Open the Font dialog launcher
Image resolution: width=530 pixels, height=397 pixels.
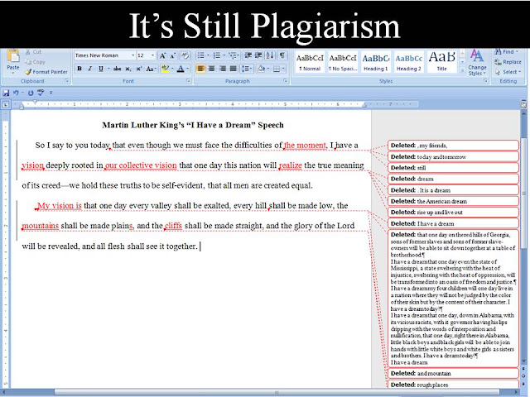pyautogui.click(x=188, y=81)
